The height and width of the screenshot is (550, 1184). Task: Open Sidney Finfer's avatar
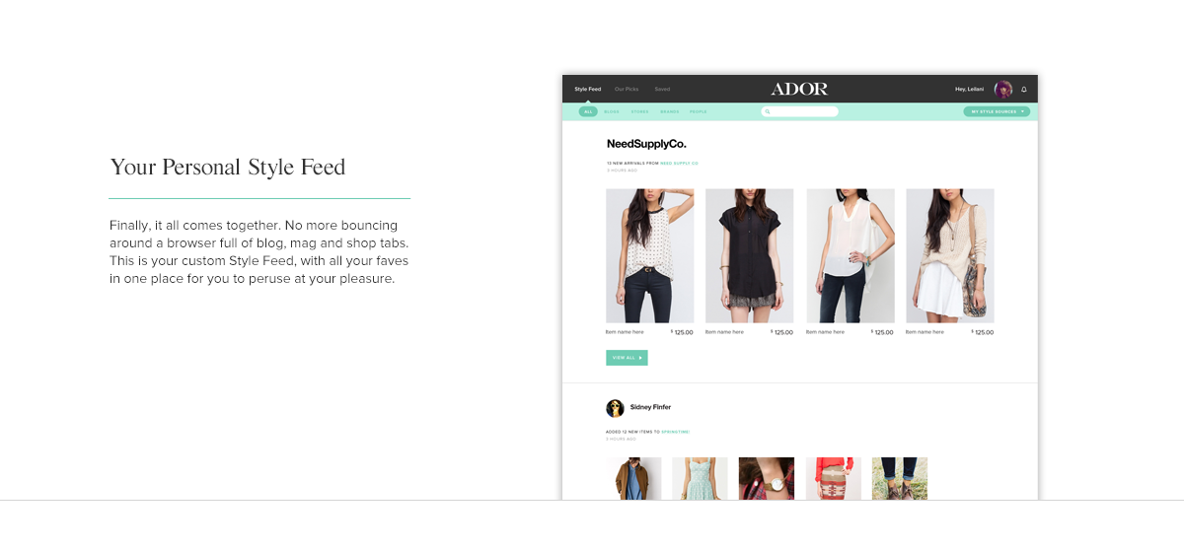point(615,408)
